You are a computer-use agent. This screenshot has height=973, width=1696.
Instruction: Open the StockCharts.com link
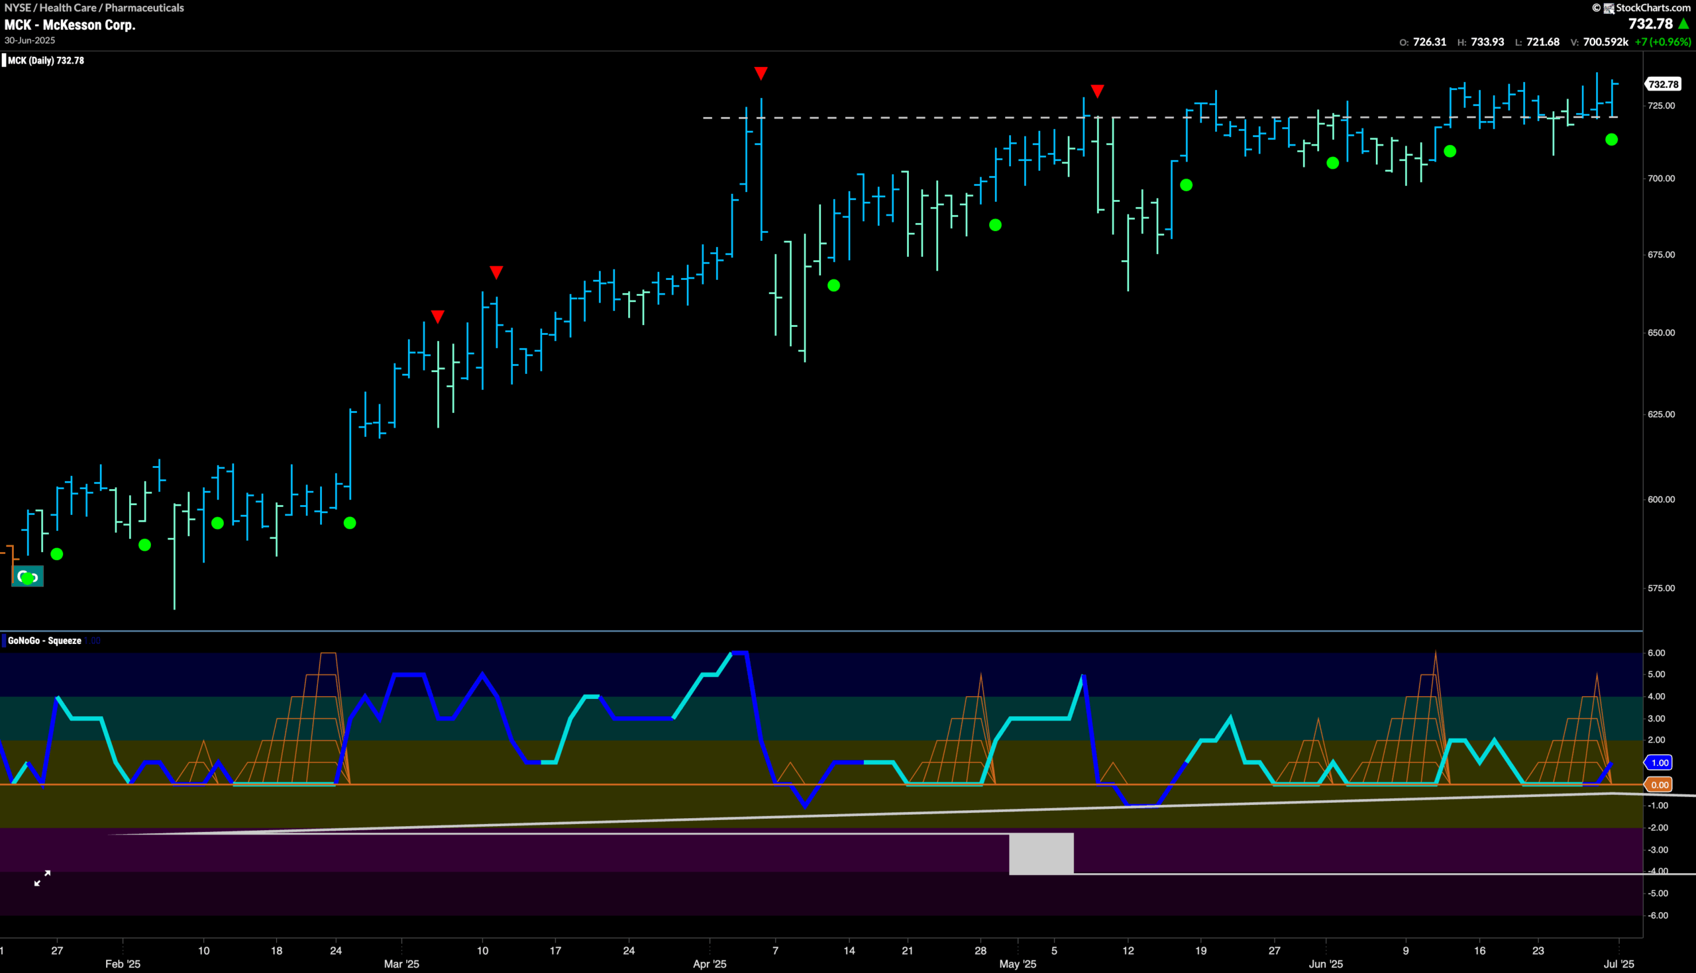tap(1653, 8)
